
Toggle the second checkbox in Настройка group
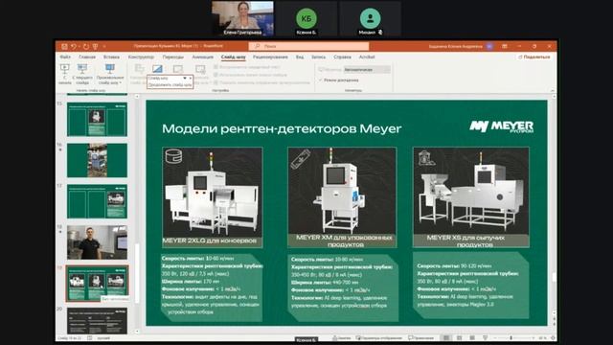216,75
